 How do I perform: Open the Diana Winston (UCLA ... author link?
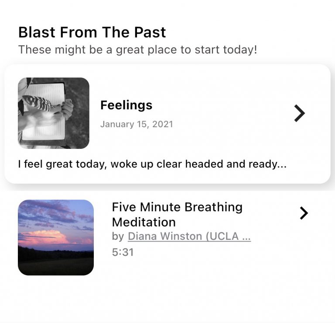coord(189,236)
